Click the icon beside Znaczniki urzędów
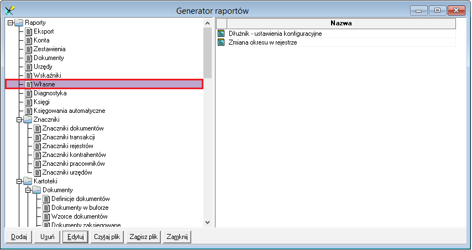Viewport: 472px width, 250px height. coord(37,173)
